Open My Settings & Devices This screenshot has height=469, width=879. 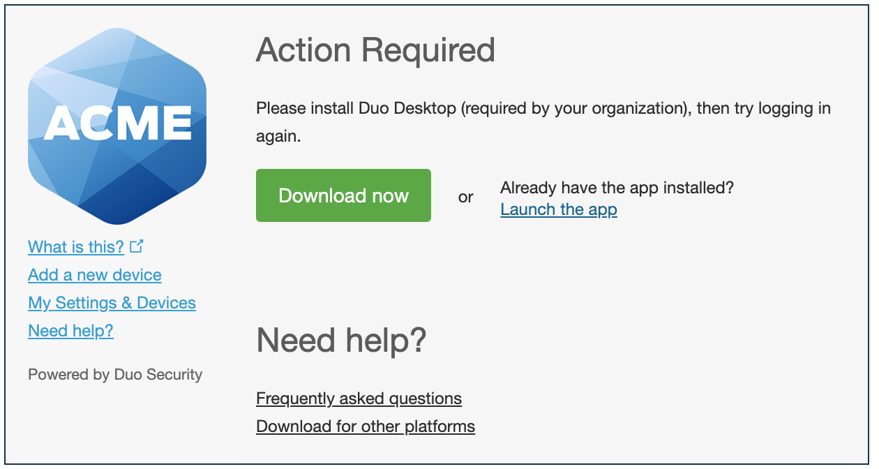pos(112,302)
